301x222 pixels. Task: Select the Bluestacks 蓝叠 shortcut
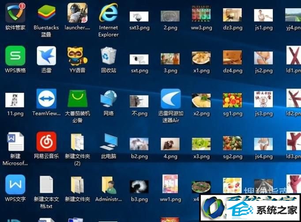pos(46,13)
